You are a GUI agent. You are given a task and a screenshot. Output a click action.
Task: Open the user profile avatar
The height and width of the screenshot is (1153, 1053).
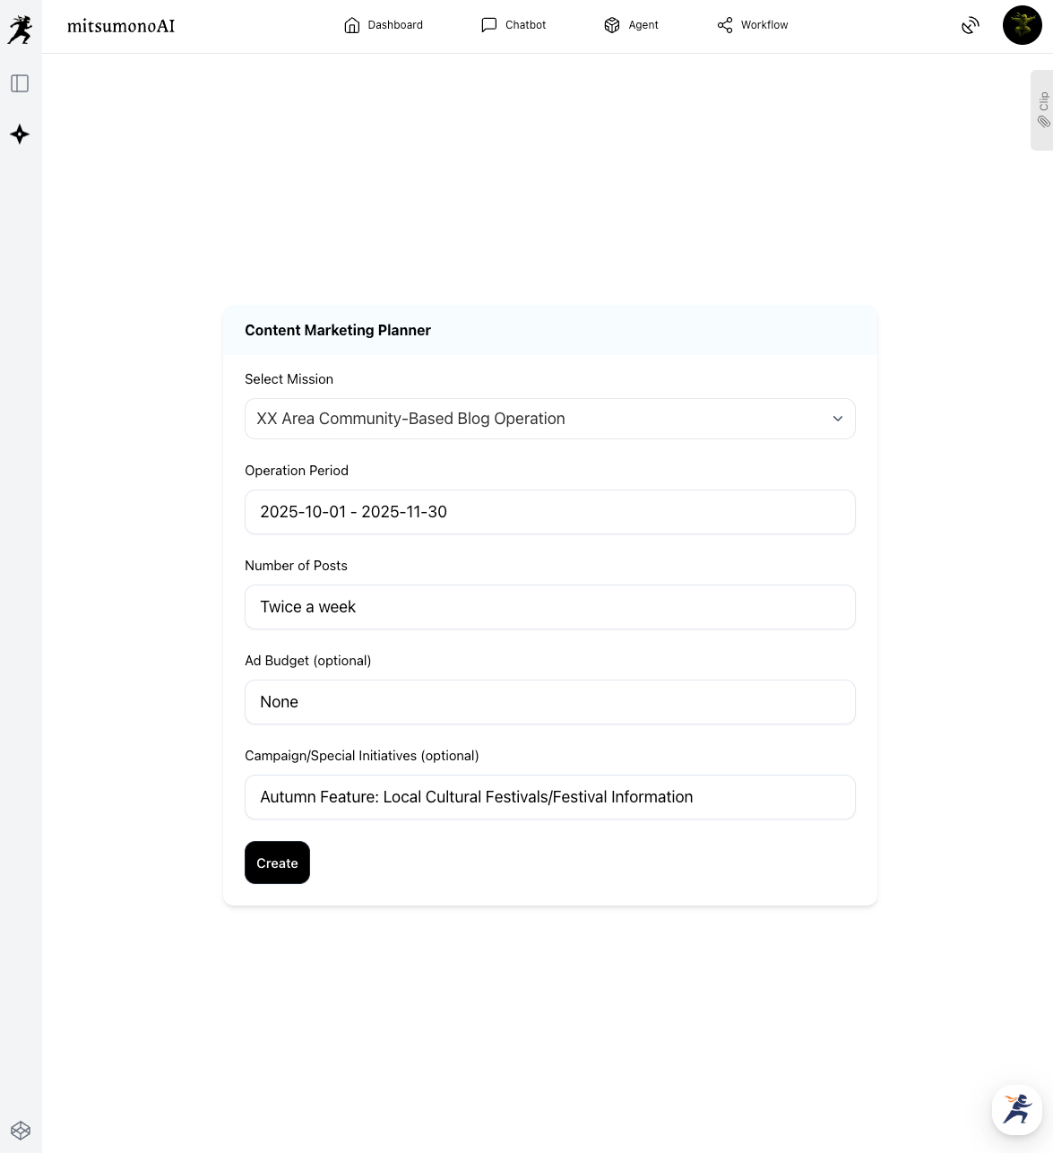[x=1022, y=25]
